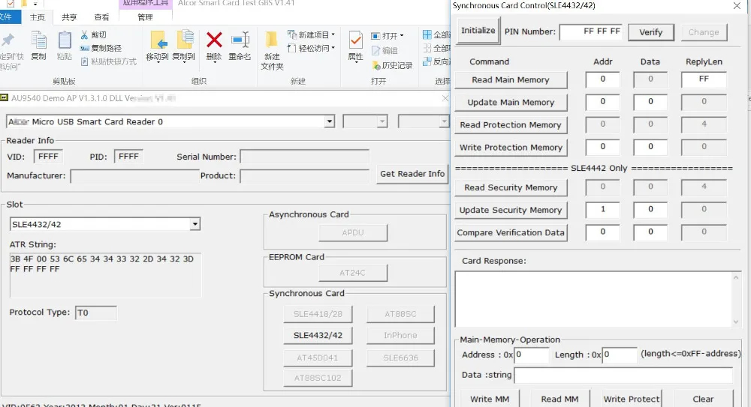Click the Write Protect button
This screenshot has height=407, width=751.
coord(632,399)
